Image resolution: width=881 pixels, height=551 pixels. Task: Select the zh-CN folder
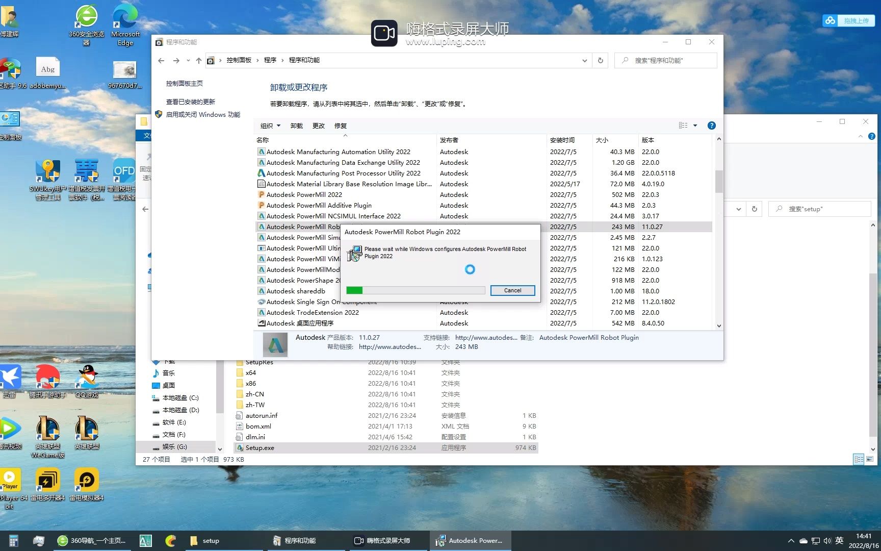(x=386, y=394)
